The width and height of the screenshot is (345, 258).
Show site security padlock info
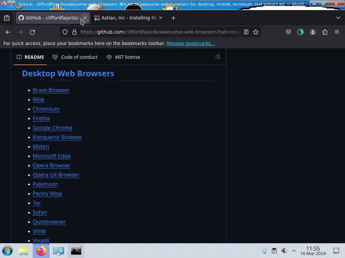74,32
